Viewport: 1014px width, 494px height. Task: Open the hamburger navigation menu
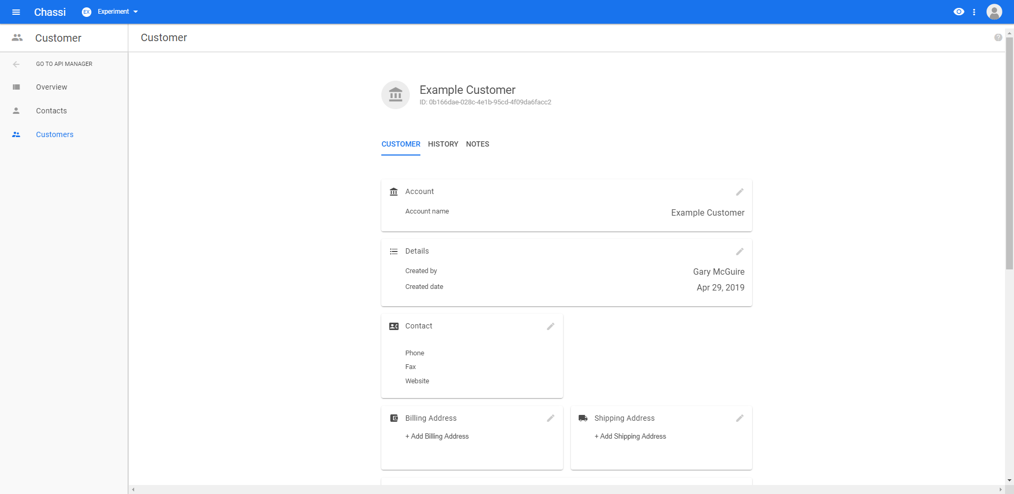coord(16,12)
